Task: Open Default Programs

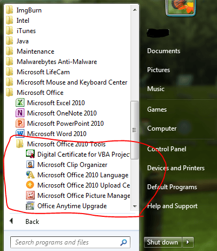Action: coord(172,187)
